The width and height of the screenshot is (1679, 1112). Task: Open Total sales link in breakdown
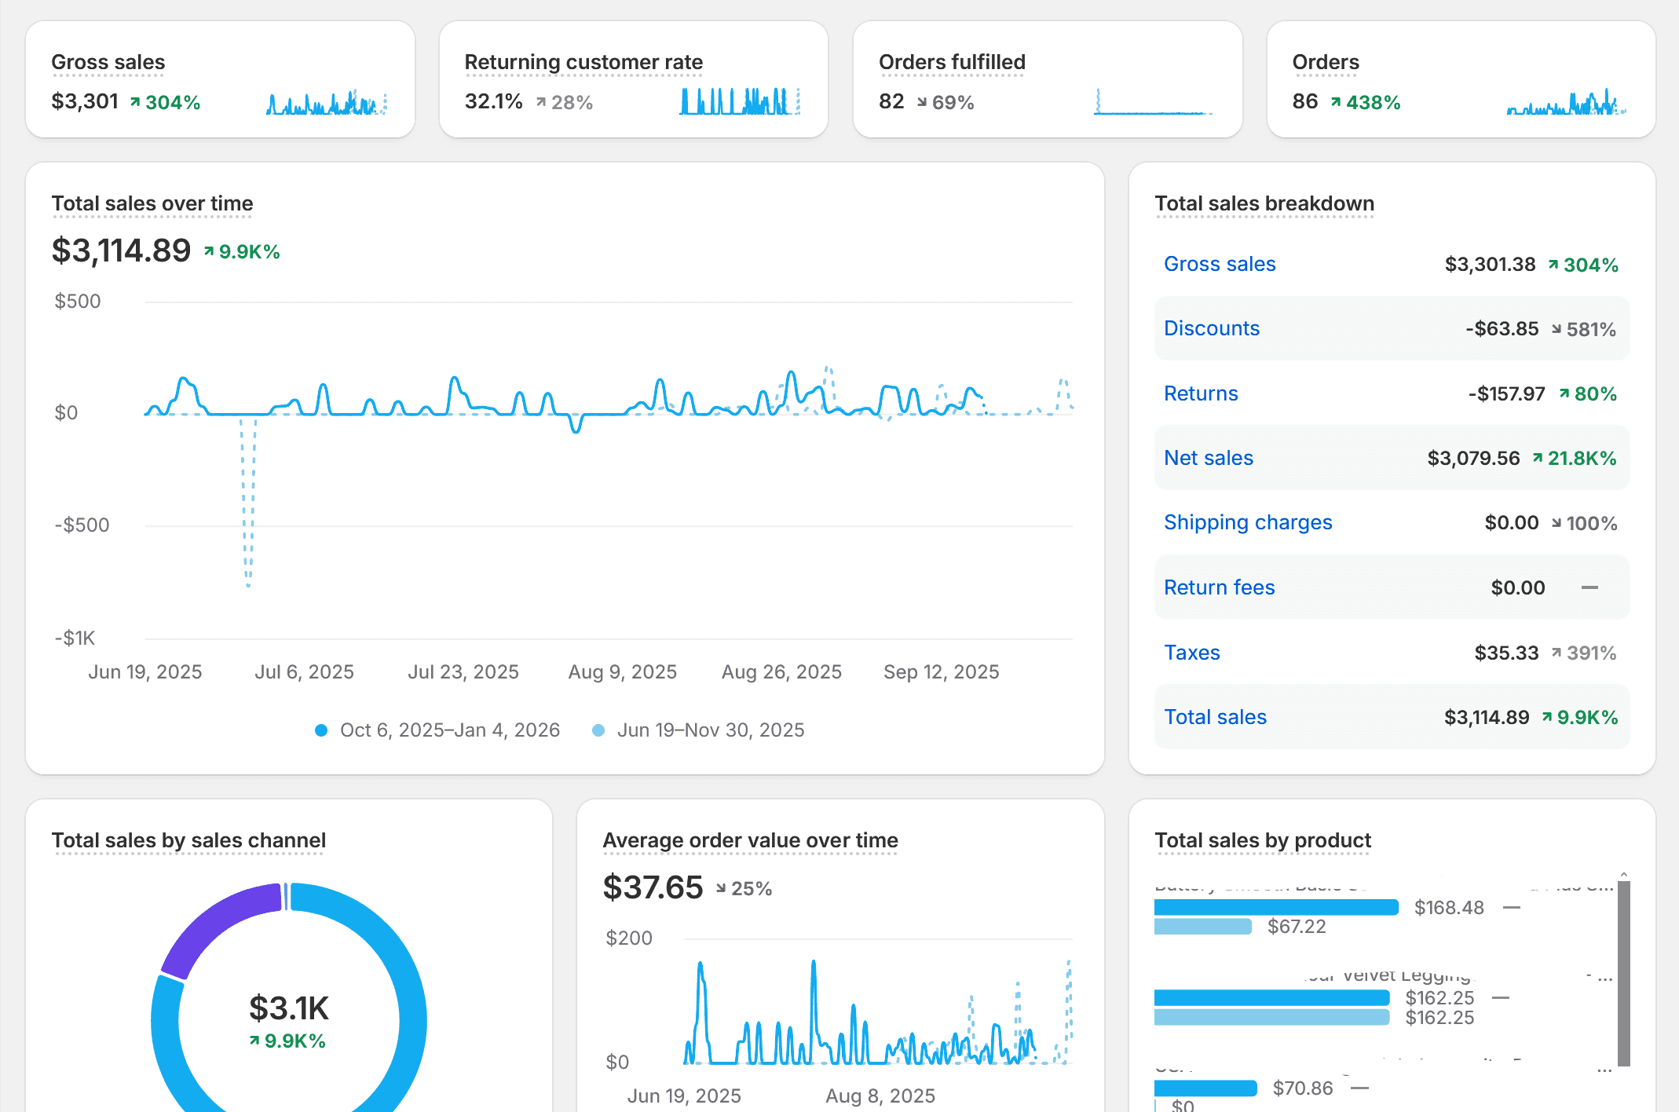(x=1214, y=717)
